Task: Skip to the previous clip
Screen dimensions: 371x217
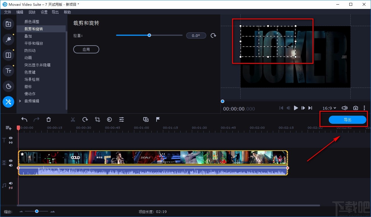Action: pyautogui.click(x=281, y=108)
